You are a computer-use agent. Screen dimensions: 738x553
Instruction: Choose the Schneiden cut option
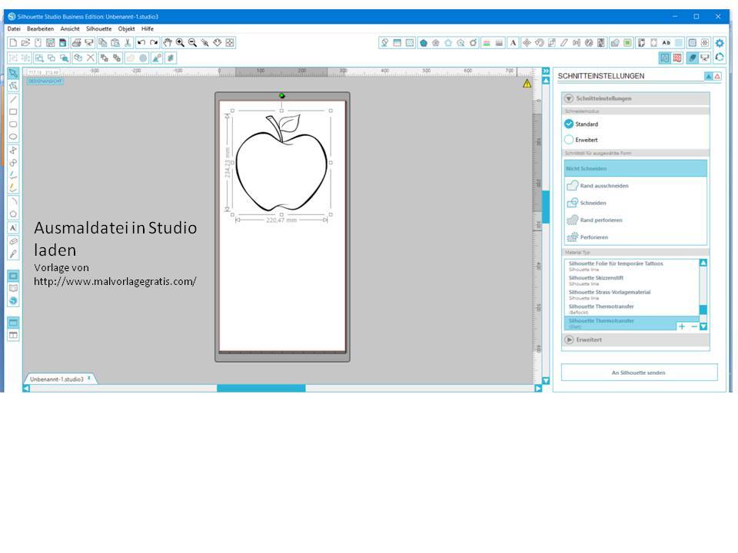tap(636, 203)
